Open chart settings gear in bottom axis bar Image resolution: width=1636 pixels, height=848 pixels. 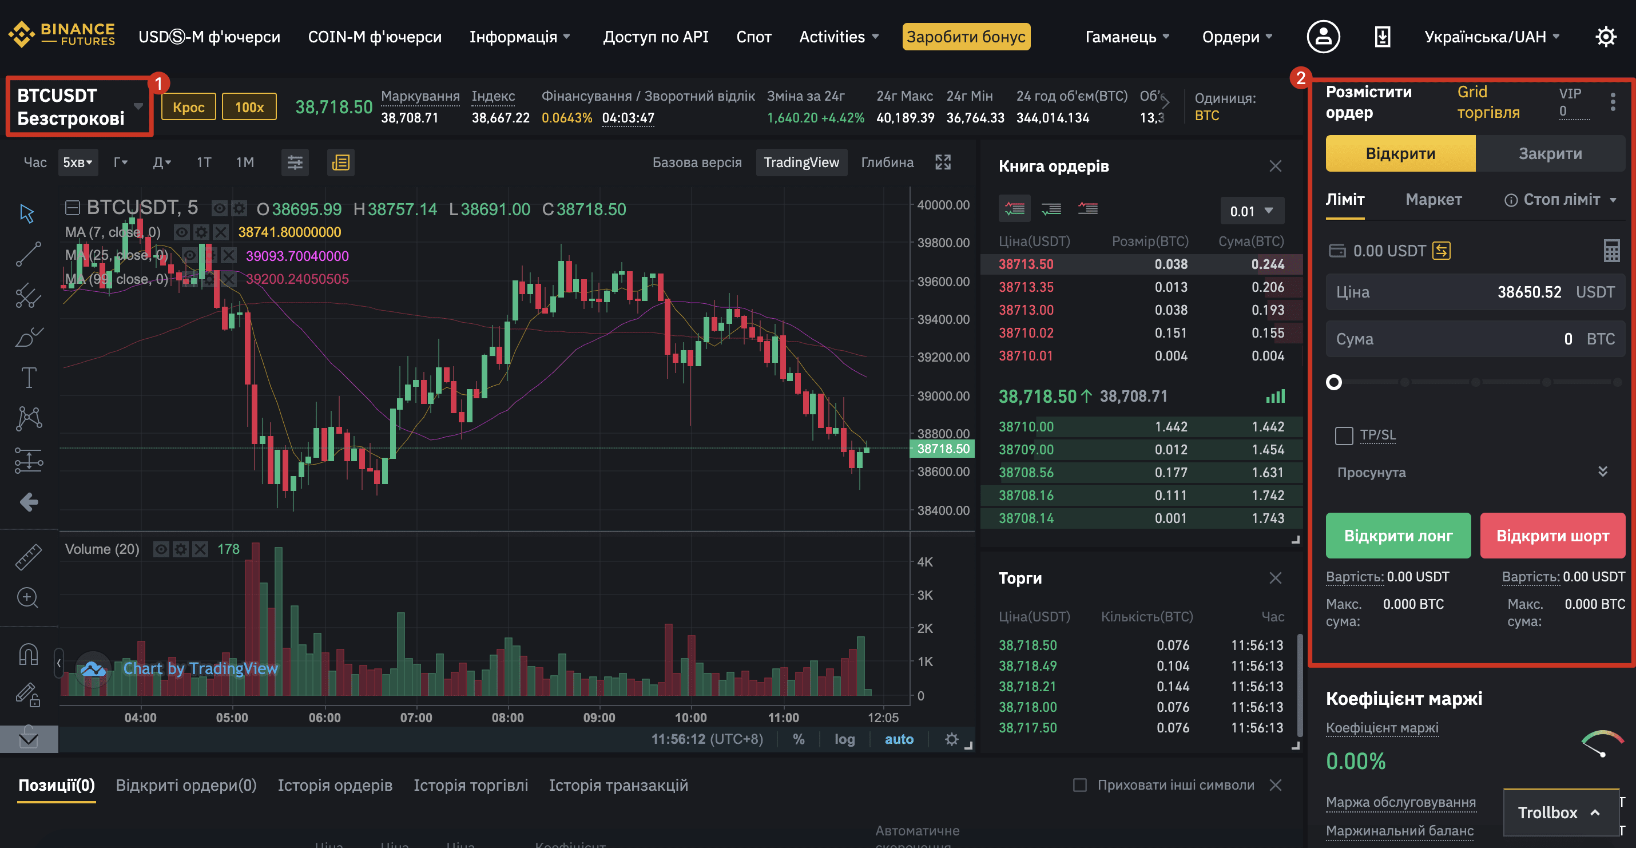pyautogui.click(x=951, y=739)
